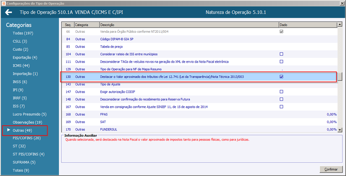Open the Observações (19) category
Viewport: 346px width, 176px height.
click(27, 123)
